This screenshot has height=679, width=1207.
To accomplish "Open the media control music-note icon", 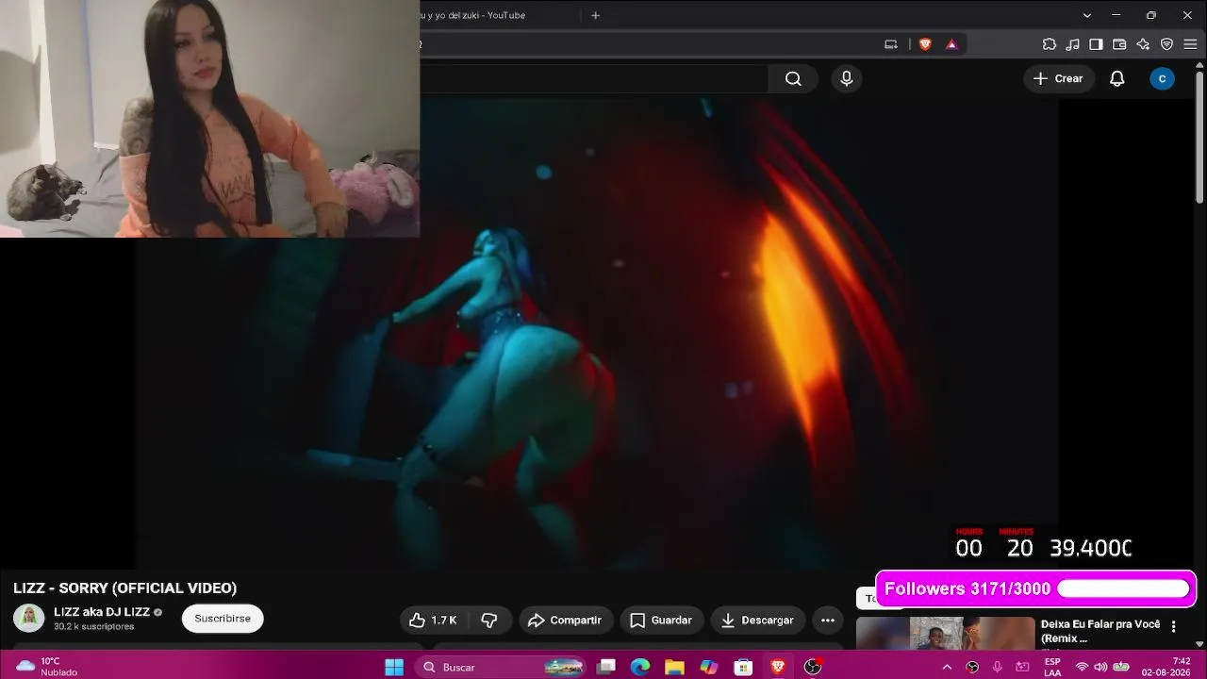I will coord(1072,44).
